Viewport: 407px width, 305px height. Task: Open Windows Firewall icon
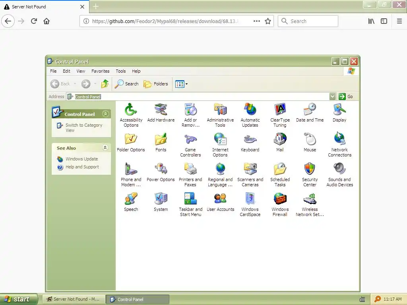pyautogui.click(x=280, y=205)
